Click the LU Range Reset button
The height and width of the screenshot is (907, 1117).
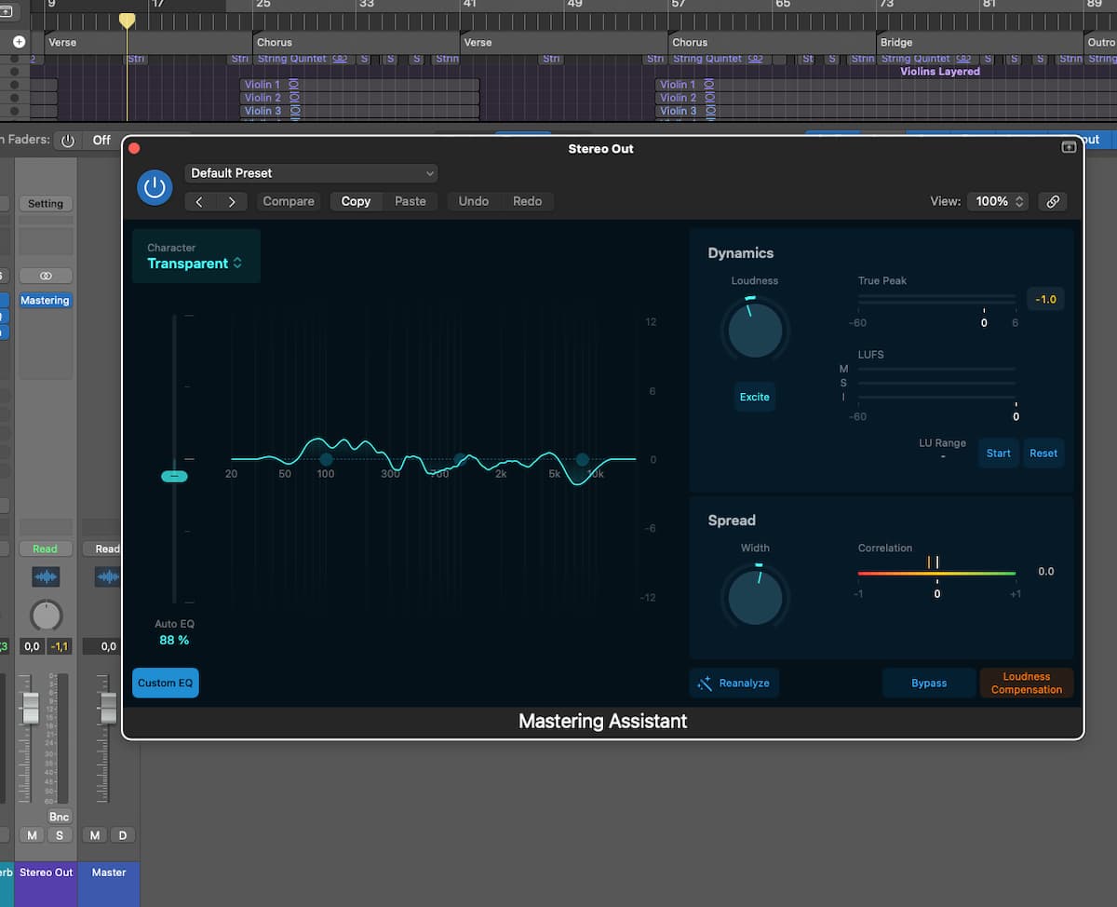pyautogui.click(x=1043, y=453)
